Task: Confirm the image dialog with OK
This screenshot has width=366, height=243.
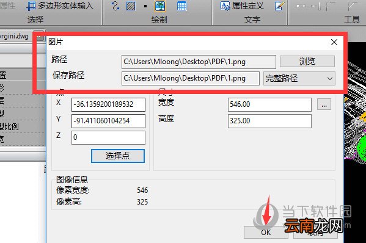Action: click(x=266, y=232)
